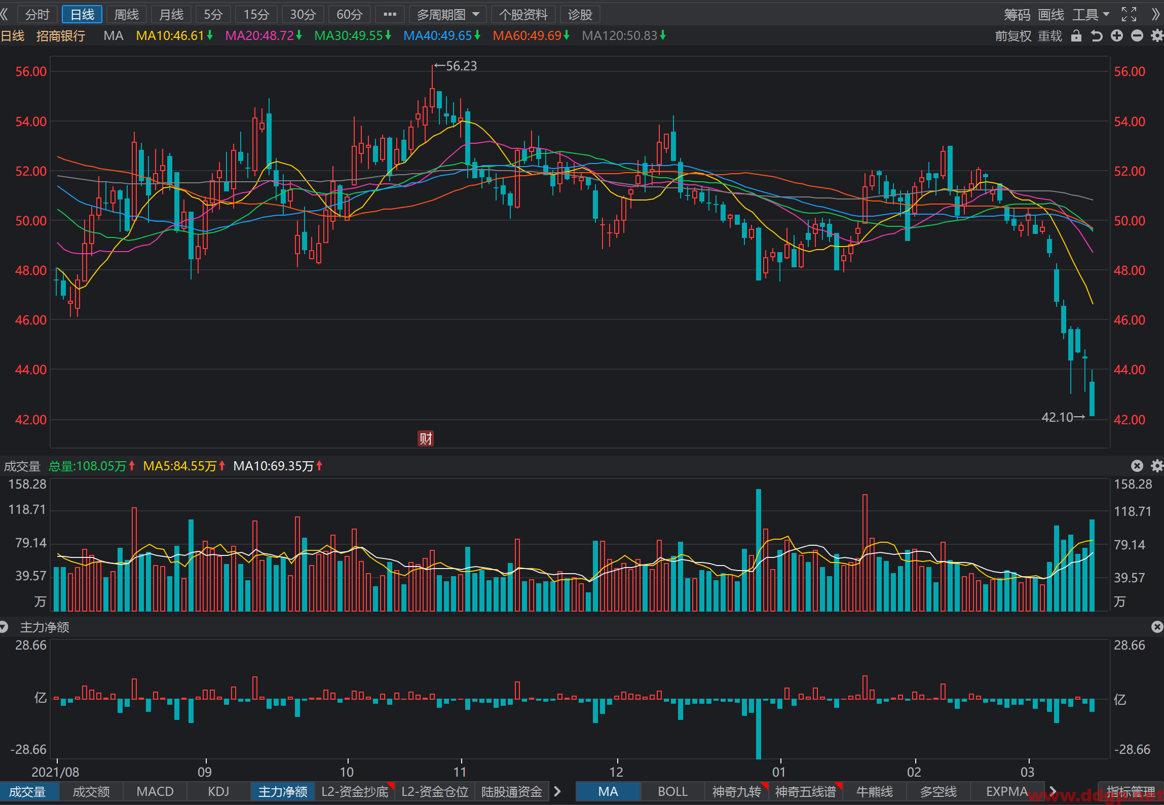Screen dimensions: 1164x805
Task: Select the 日线 daily period
Action: click(82, 14)
